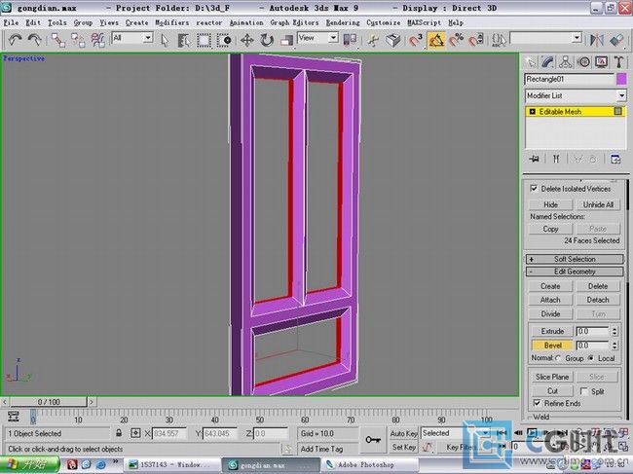Open the Graph Editors menu
The width and height of the screenshot is (633, 474).
coord(294,22)
